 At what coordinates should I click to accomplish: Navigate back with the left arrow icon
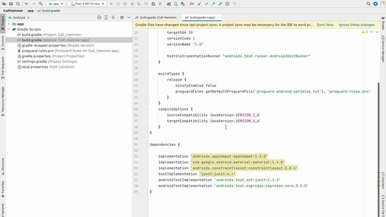[x=27, y=4]
